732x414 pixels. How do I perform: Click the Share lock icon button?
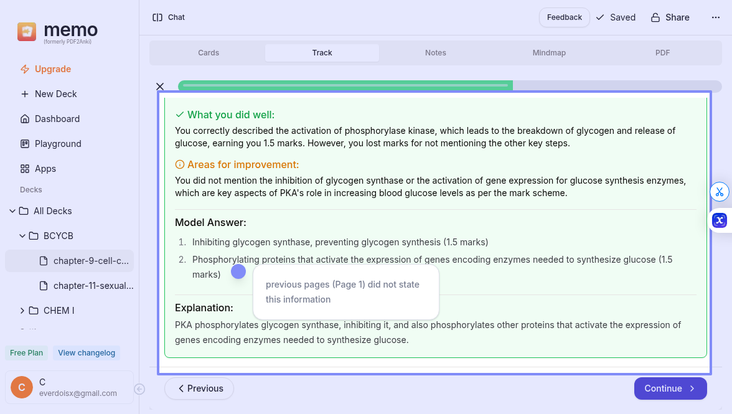670,17
